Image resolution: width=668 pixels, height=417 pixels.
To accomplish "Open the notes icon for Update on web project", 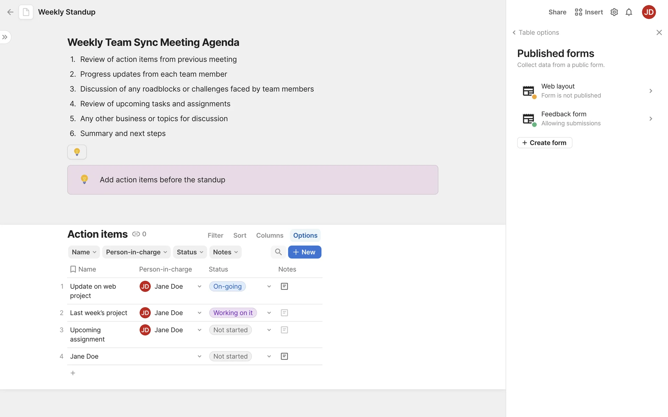I will (x=284, y=286).
